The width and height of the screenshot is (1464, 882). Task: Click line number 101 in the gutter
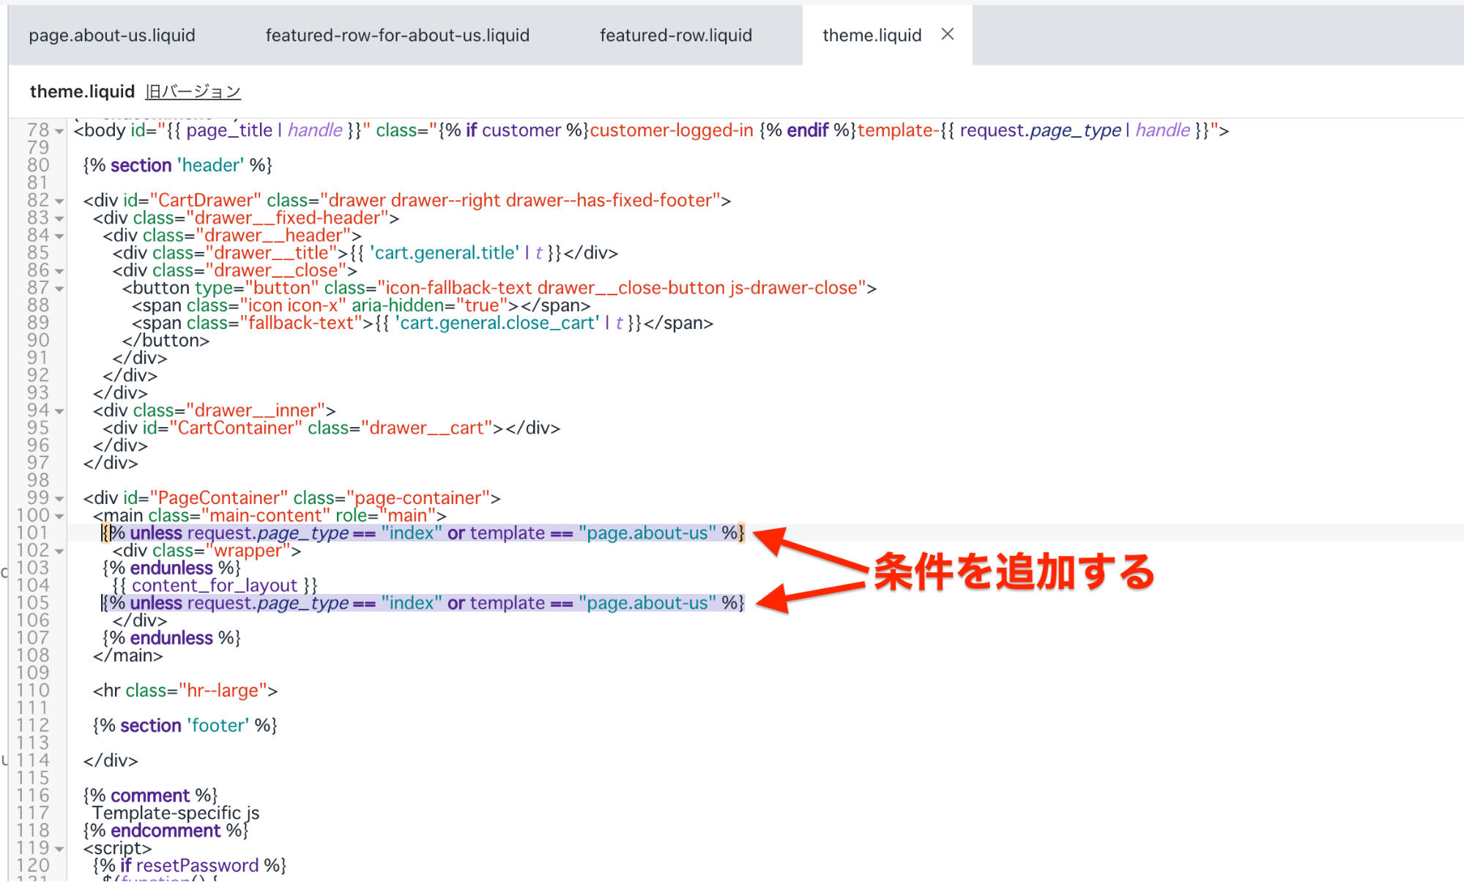click(x=33, y=533)
